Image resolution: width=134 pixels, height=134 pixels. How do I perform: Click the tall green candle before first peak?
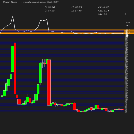12,59
